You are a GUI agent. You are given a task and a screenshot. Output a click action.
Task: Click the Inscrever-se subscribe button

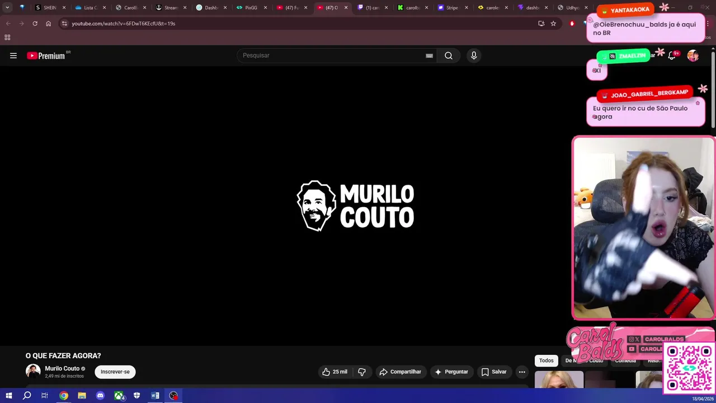click(x=115, y=372)
